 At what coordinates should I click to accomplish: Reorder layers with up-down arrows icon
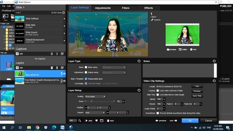coord(57,68)
